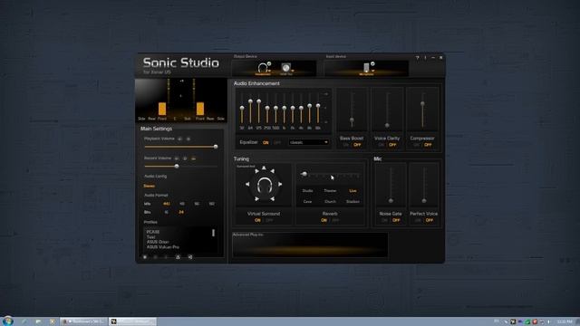Screen dimensions: 580x326
Task: Click the profiles list scrollbar
Action: coord(214,233)
